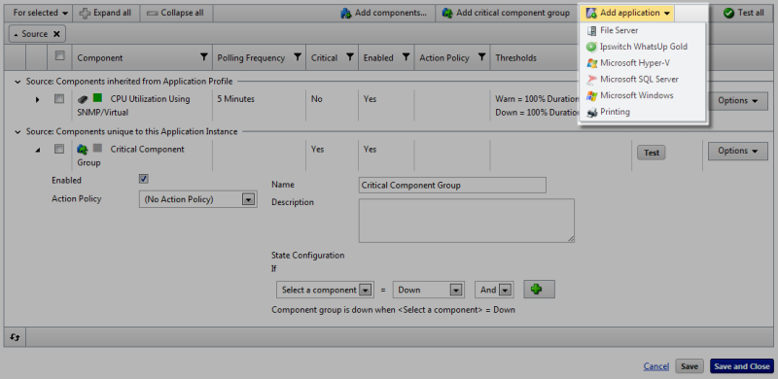This screenshot has width=778, height=379.
Task: Click the Warn = 100% threshold text
Action: (537, 99)
